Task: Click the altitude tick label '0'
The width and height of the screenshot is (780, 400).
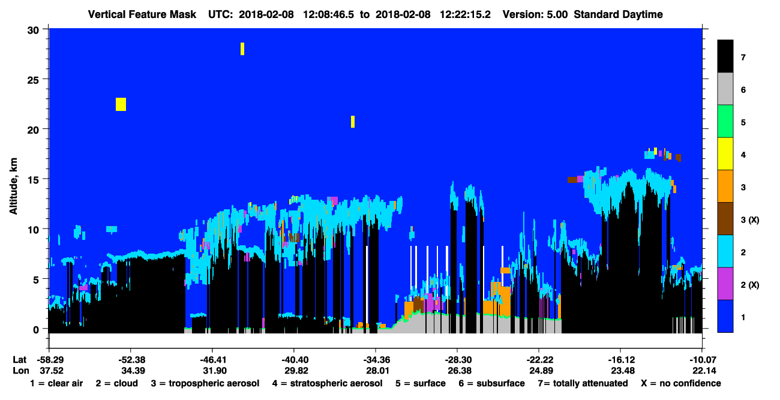Action: [x=37, y=329]
